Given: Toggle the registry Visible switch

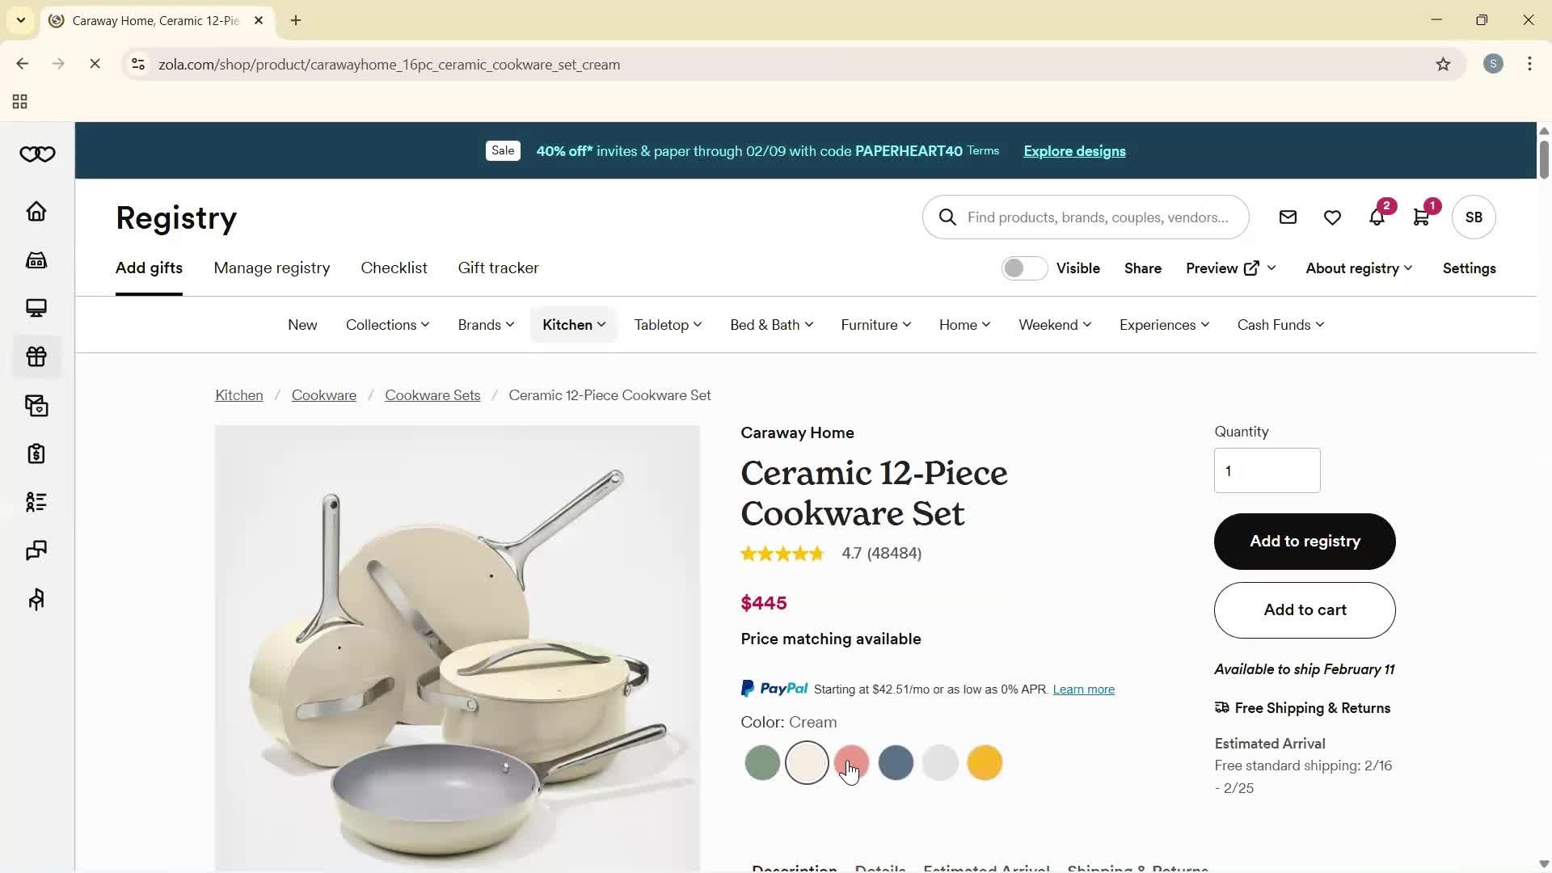Looking at the screenshot, I should [1024, 268].
